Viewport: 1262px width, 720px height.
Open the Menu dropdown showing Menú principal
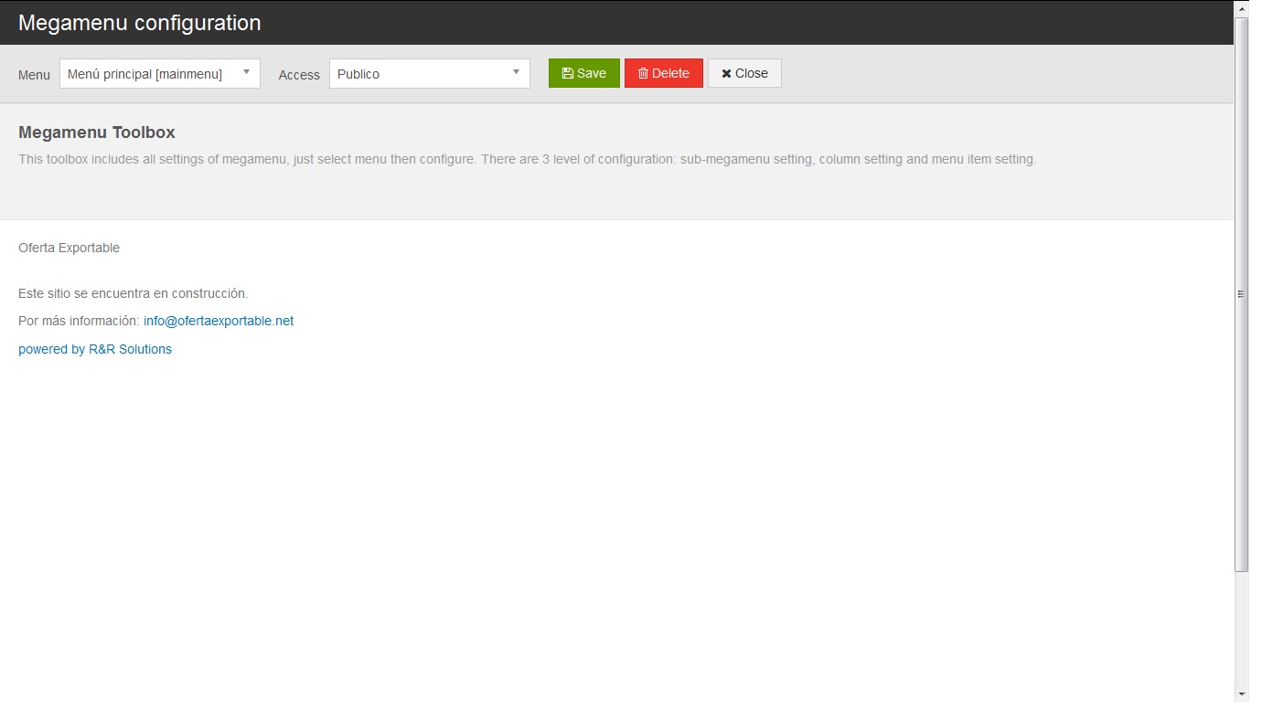160,74
